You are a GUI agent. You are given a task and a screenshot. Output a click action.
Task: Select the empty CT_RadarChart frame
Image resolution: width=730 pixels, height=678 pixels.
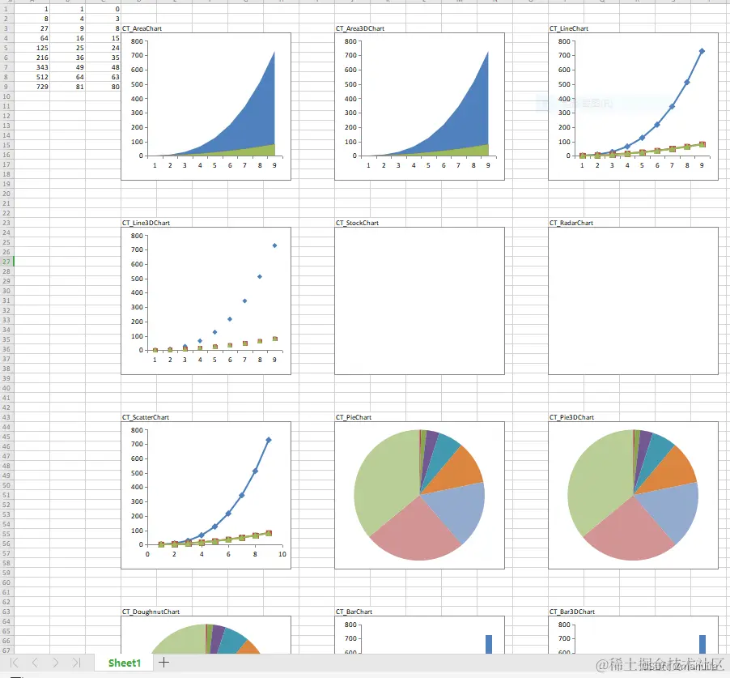tap(633, 301)
